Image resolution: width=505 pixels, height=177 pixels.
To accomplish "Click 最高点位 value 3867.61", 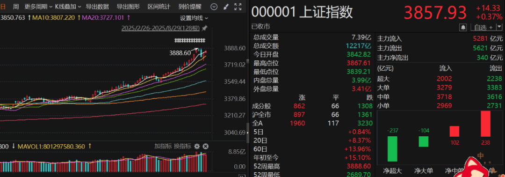I will [359, 63].
